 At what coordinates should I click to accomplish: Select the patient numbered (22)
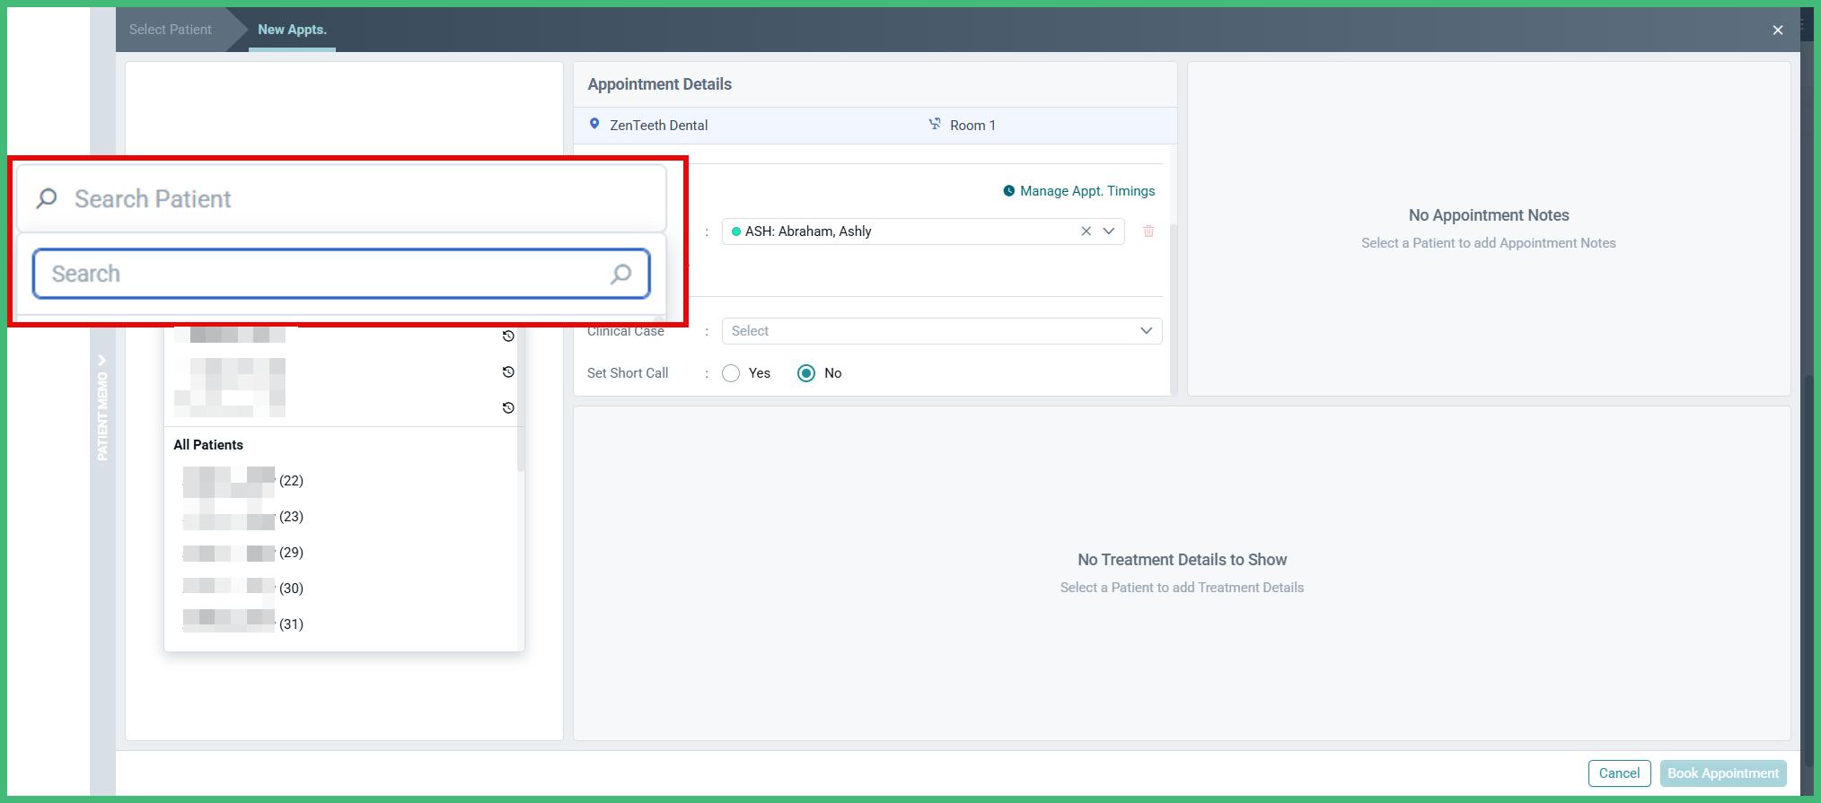tap(243, 481)
